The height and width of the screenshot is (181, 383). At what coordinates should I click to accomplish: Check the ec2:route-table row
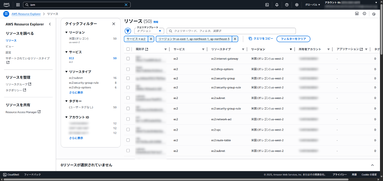click(x=128, y=140)
